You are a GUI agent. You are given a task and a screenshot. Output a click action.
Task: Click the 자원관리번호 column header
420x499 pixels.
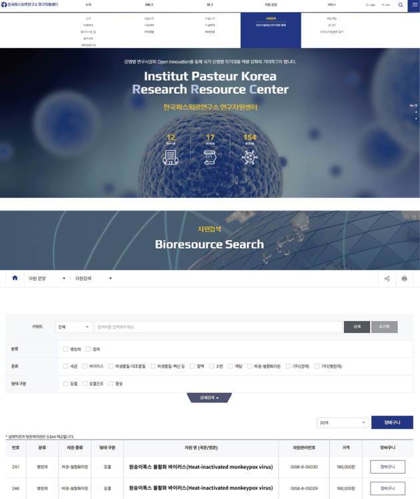pyautogui.click(x=304, y=448)
